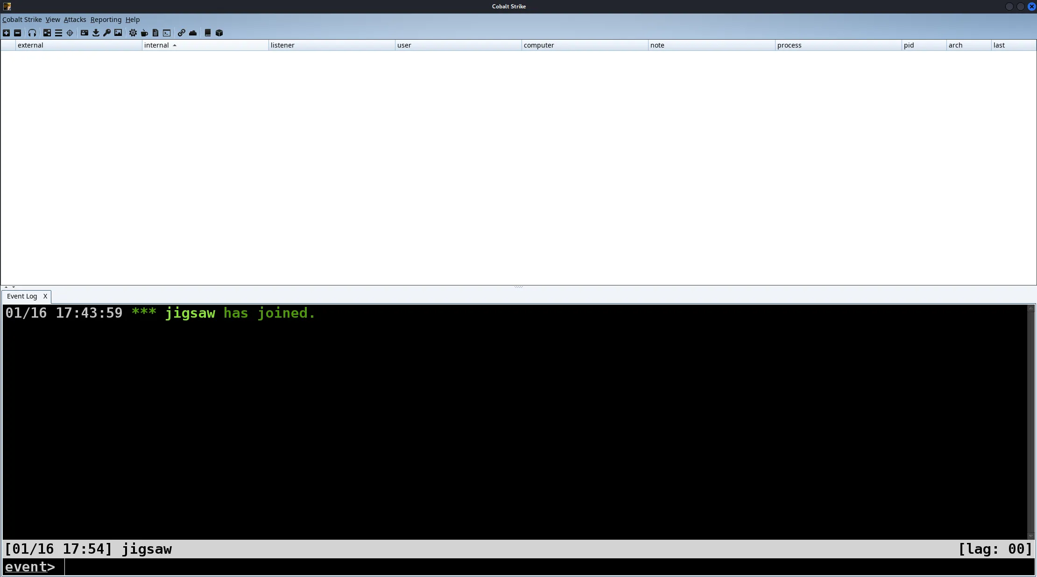Viewport: 1037px width, 577px height.
Task: Toggle sort arrow beside internal header
Action: pos(175,45)
